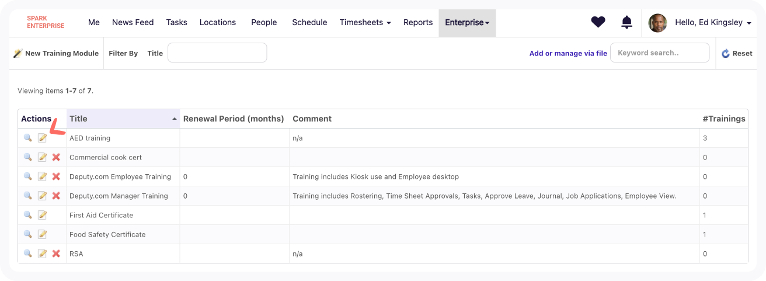
Task: Open Reports
Action: [x=418, y=22]
